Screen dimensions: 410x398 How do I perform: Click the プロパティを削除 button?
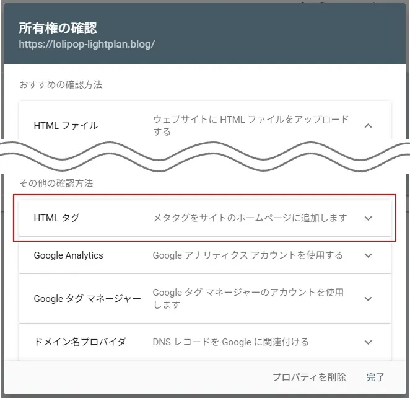(309, 377)
